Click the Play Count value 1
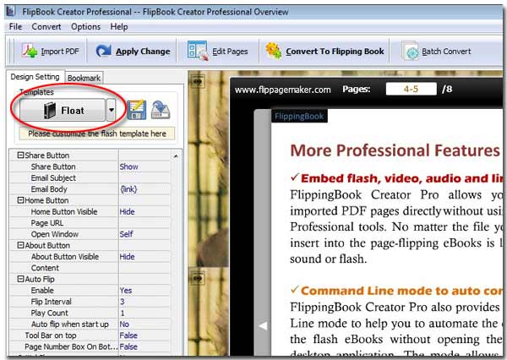507x360 pixels. point(123,313)
